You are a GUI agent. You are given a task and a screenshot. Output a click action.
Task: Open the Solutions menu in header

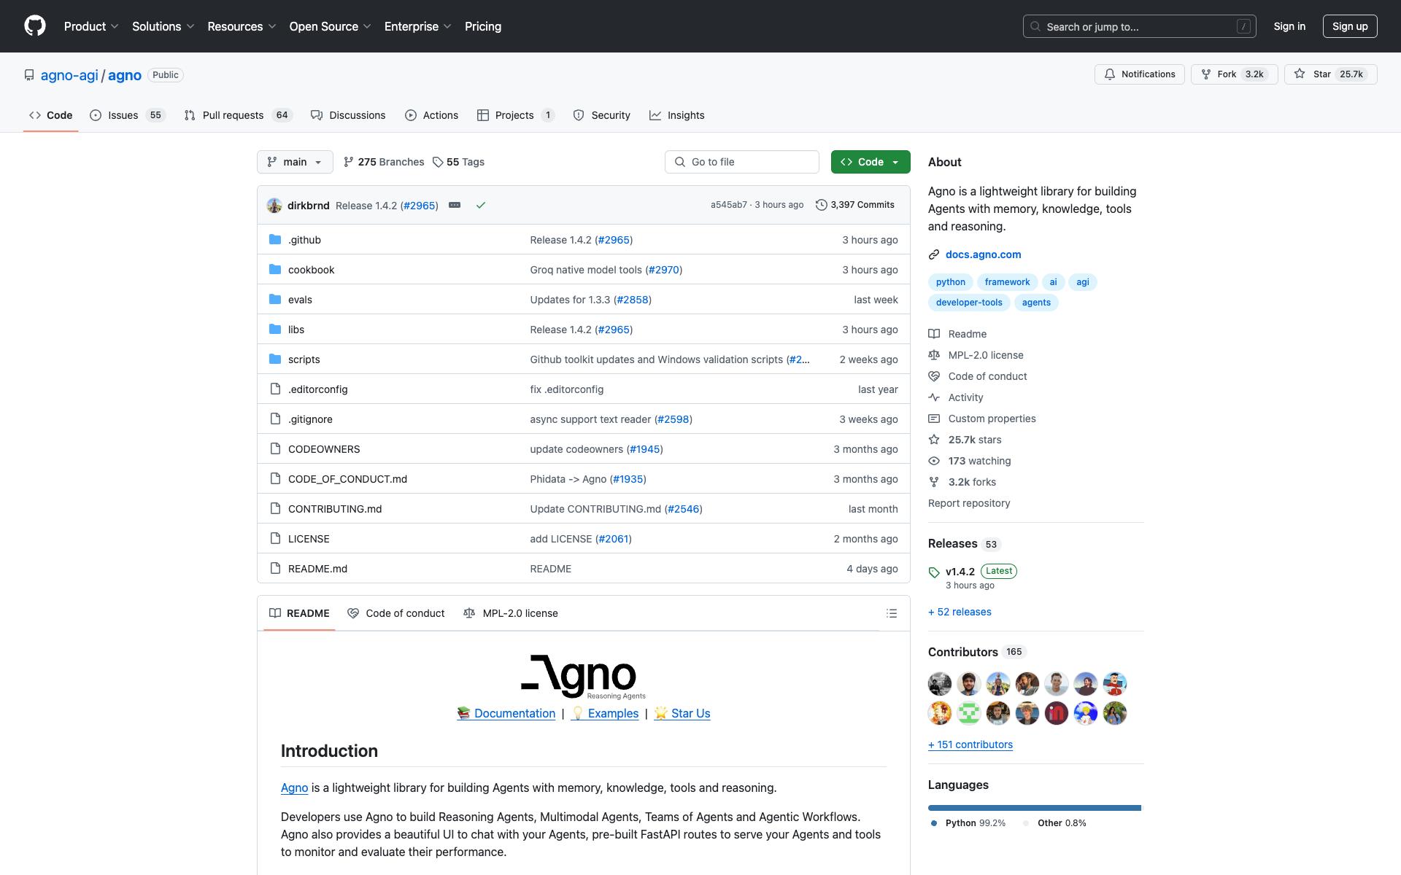click(x=163, y=26)
